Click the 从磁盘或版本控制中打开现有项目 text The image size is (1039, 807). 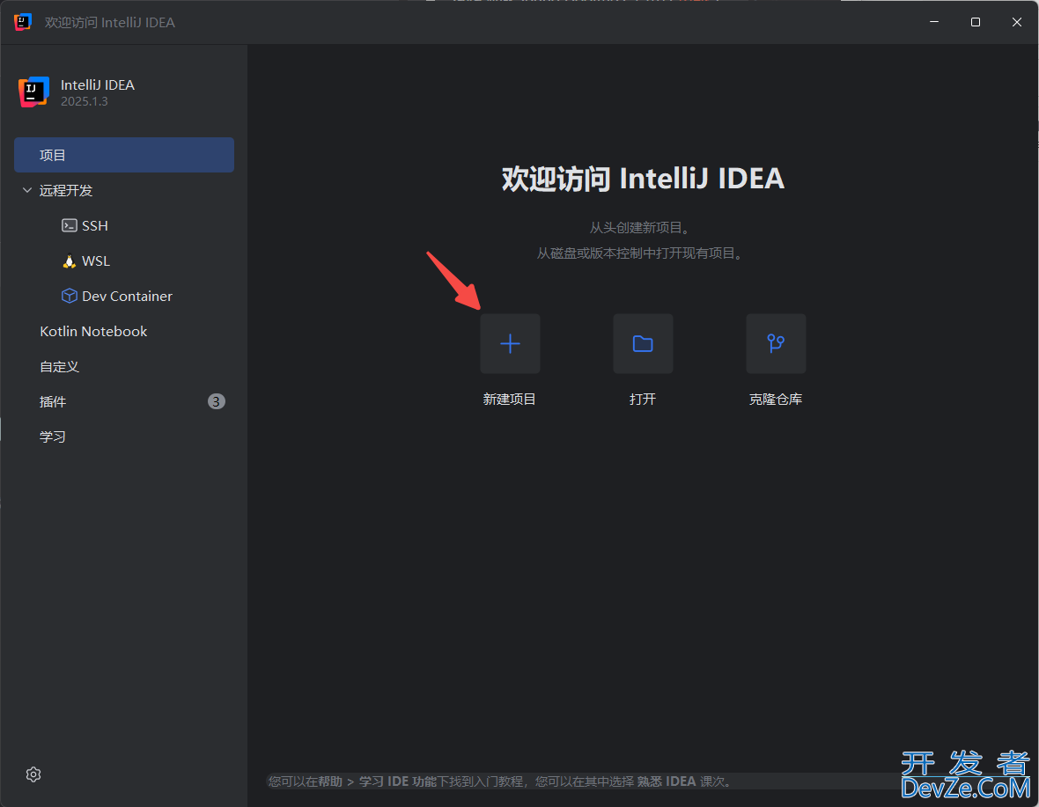tap(640, 253)
